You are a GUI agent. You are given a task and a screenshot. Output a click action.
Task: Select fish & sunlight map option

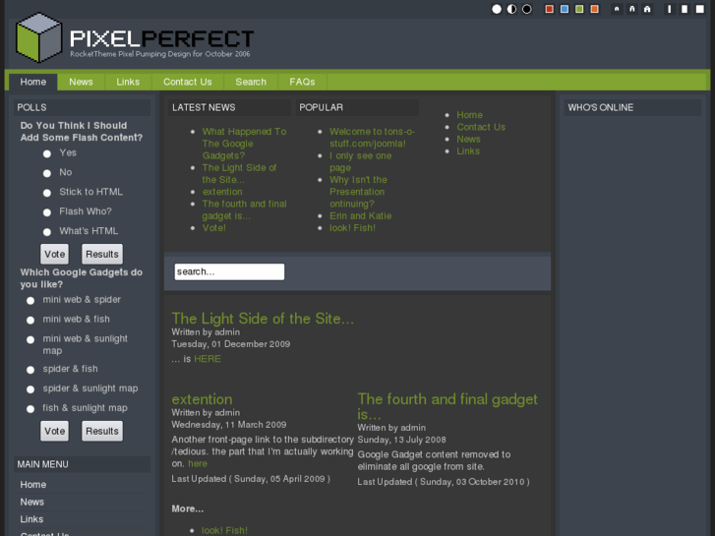(30, 409)
